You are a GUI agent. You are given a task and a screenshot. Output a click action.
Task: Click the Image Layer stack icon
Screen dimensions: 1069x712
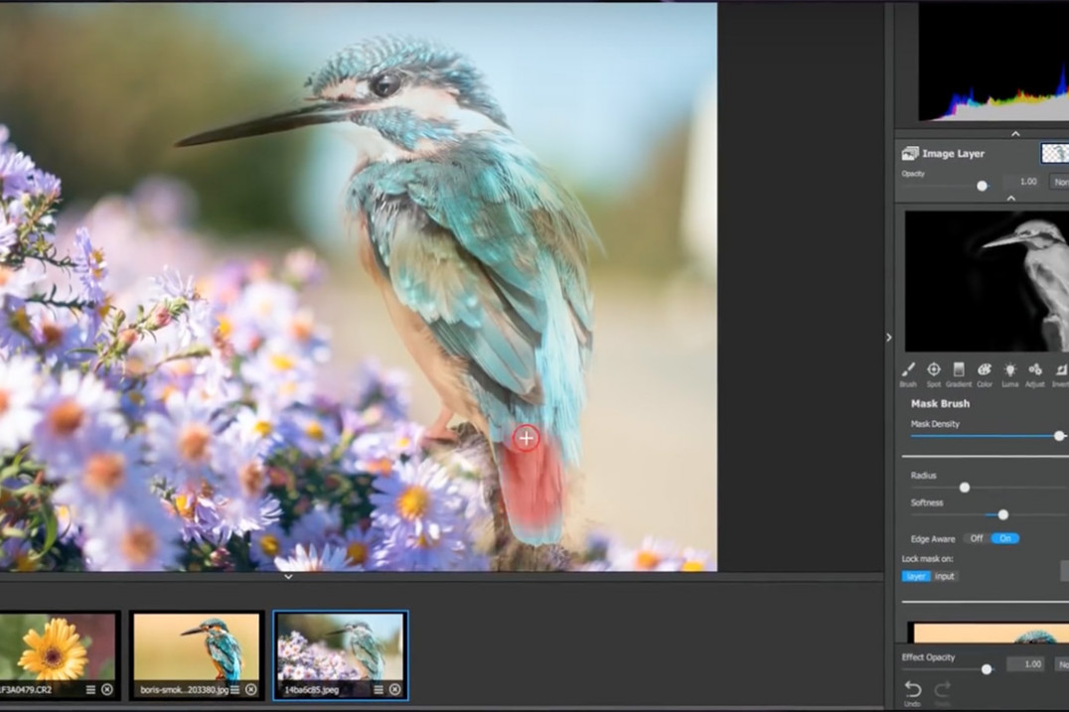[x=909, y=153]
